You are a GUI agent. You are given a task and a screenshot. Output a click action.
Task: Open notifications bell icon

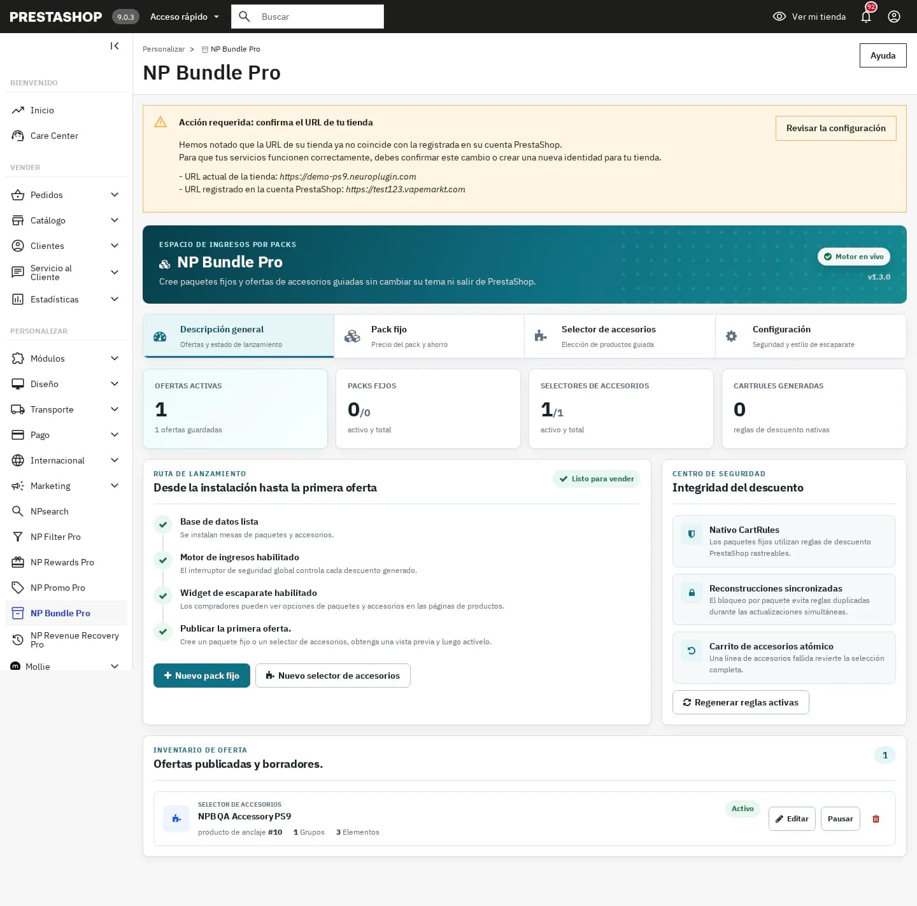pyautogui.click(x=866, y=17)
